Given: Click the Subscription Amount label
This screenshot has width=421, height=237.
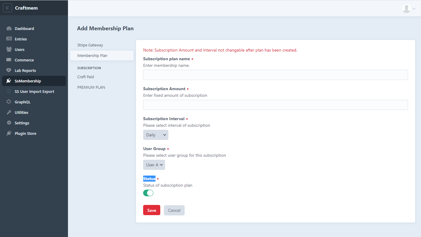Looking at the screenshot, I should pos(164,89).
